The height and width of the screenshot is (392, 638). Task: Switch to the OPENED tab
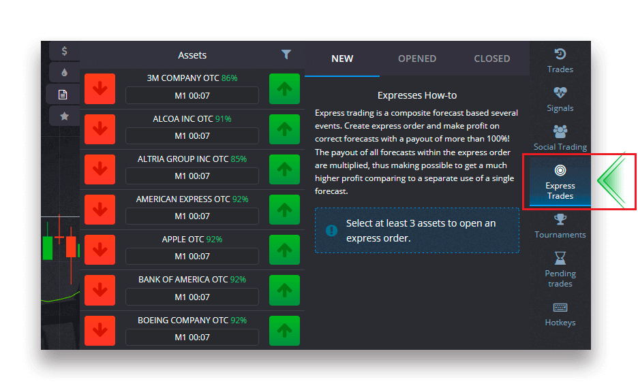(416, 59)
